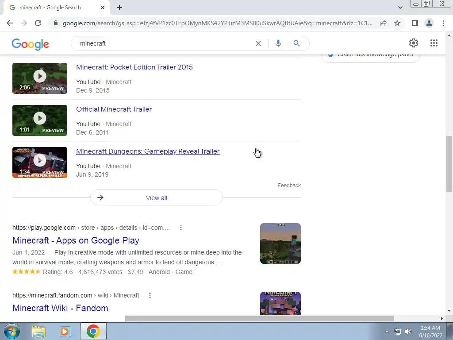Open Google Play result image thumbnail
This screenshot has width=453, height=340.
[280, 243]
